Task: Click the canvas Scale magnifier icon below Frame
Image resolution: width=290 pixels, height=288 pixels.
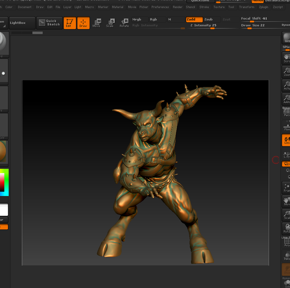Action: 286,215
